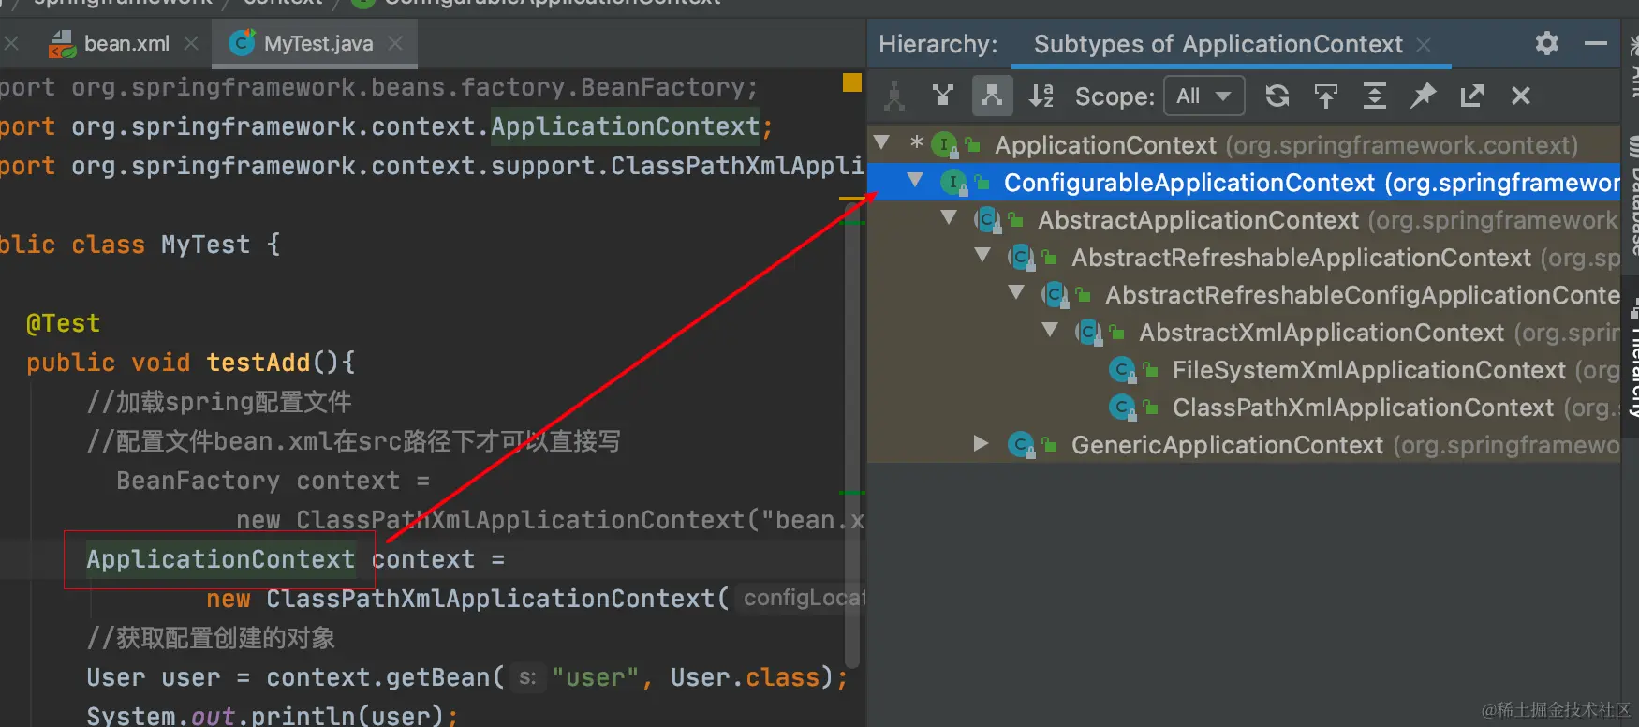Click the "user" string literal
Screen dimensions: 1639x727
tap(595, 677)
